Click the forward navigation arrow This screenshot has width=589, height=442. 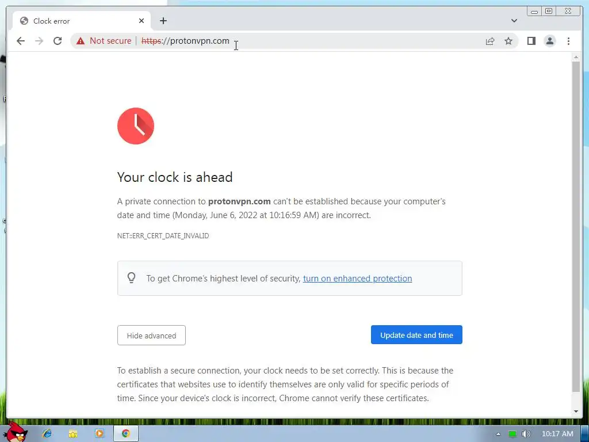click(x=39, y=41)
